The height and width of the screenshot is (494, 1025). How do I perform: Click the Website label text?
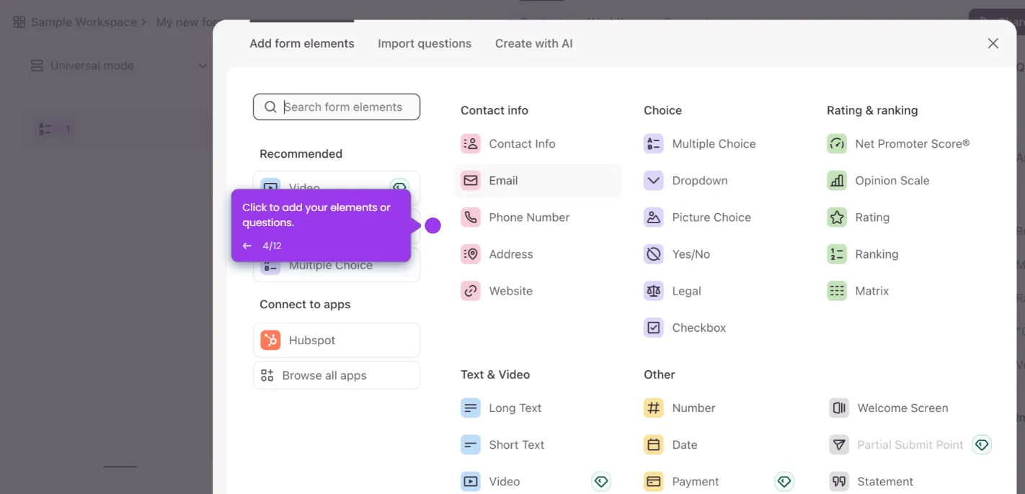point(510,290)
